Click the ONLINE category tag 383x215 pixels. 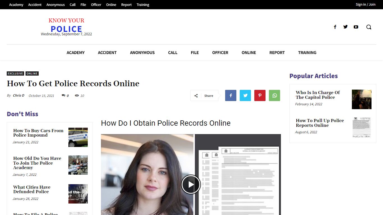point(32,74)
